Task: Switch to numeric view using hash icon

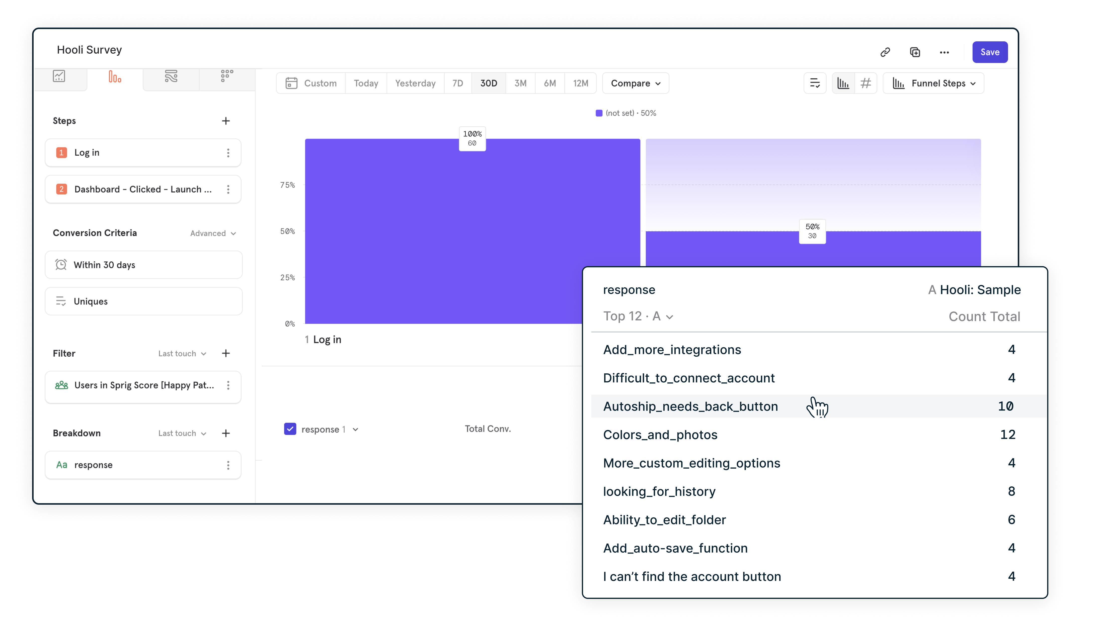Action: (866, 83)
